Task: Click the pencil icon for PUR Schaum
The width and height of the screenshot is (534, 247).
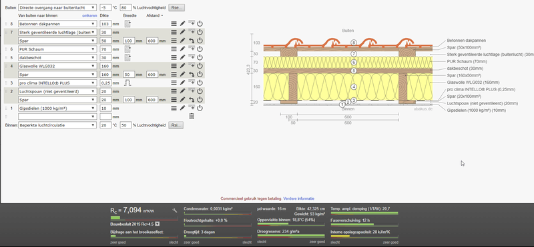Action: click(182, 49)
